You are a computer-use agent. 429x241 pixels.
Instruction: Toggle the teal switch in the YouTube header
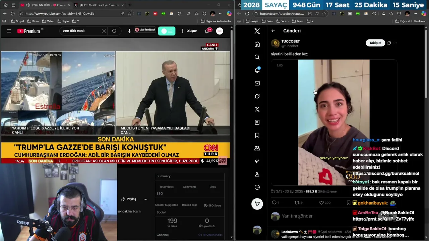pos(167,31)
